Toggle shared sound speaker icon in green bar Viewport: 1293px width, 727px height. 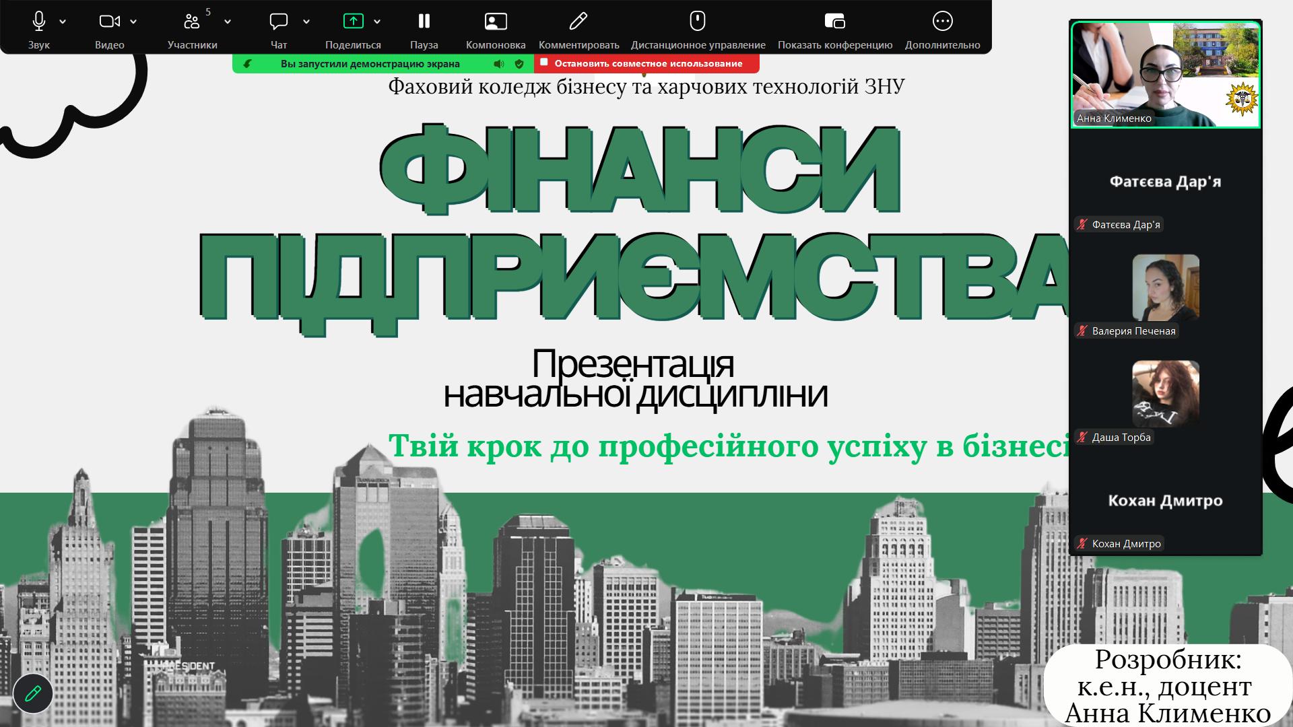[498, 64]
